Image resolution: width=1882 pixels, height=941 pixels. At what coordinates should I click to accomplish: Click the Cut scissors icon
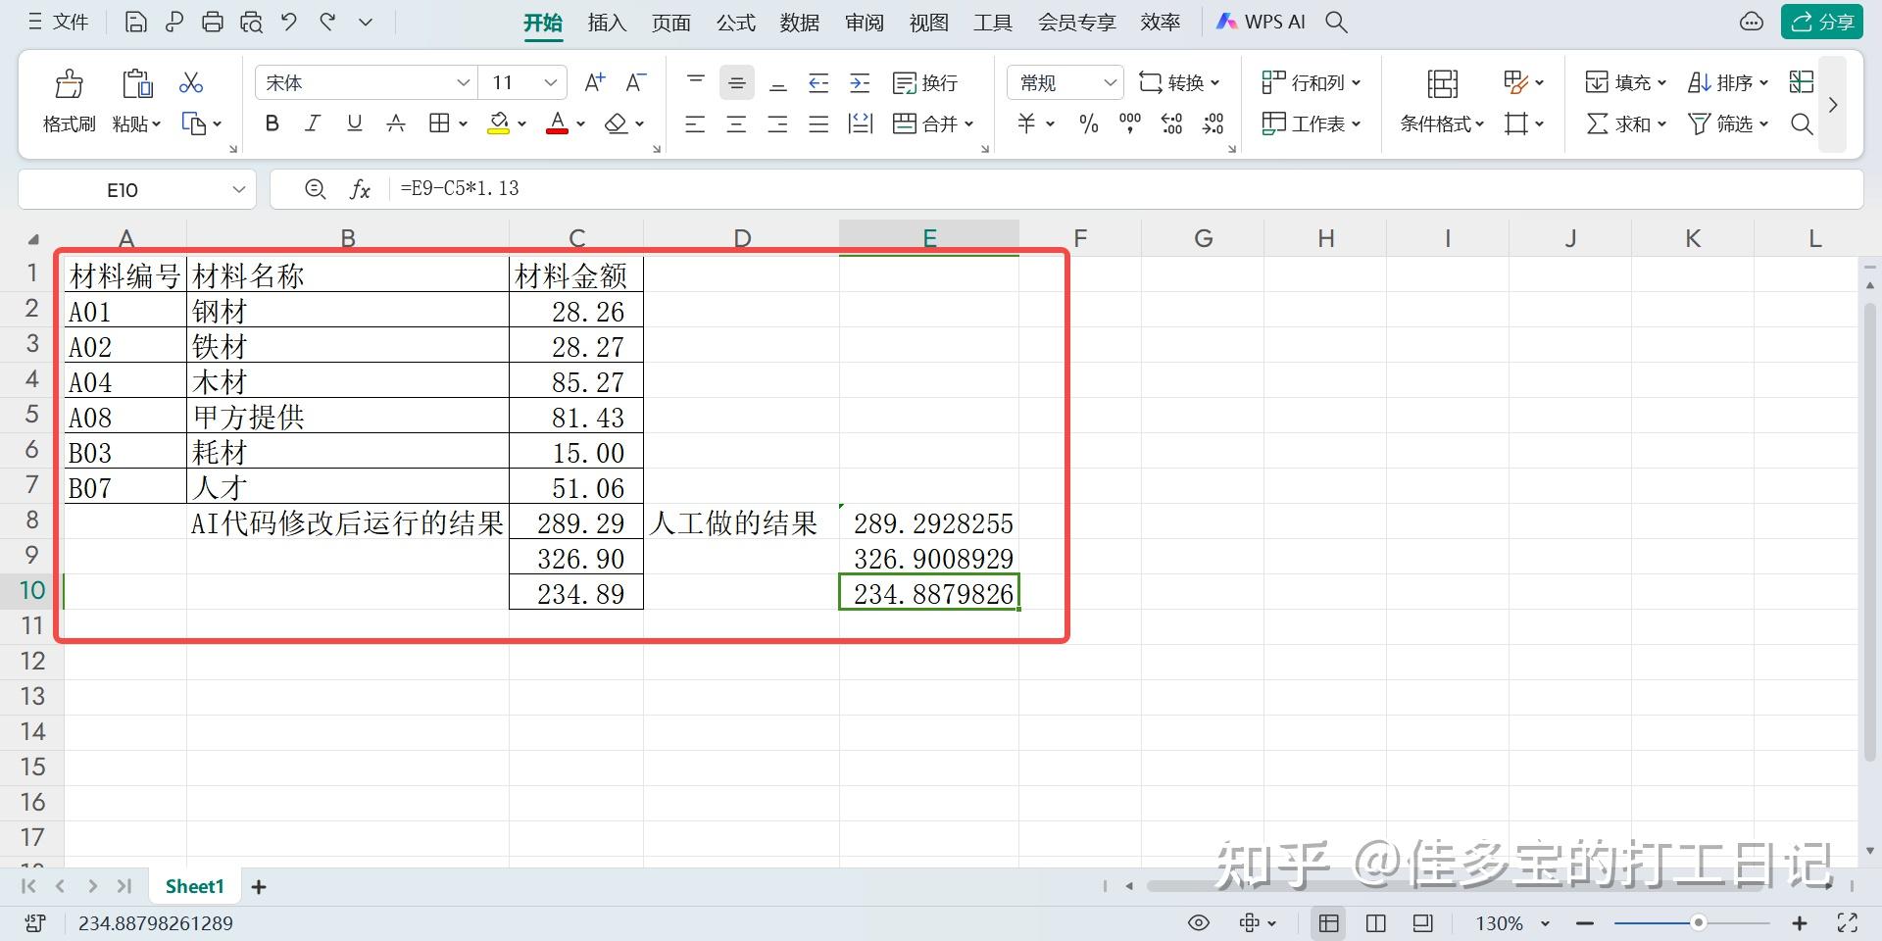coord(191,82)
